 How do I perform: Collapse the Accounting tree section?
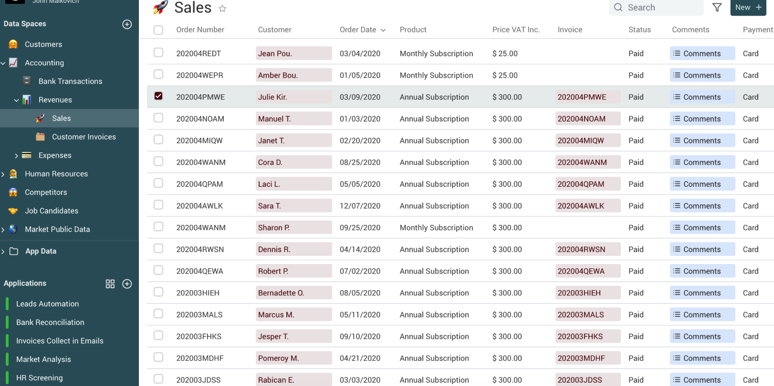3,63
